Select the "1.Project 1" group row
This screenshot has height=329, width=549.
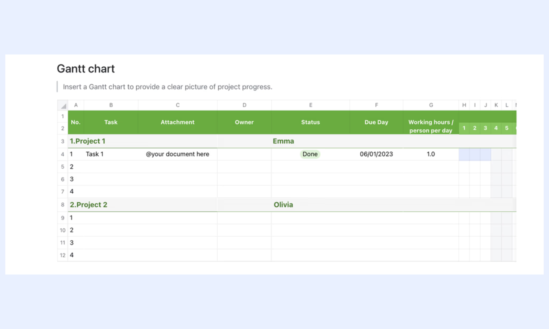292,141
